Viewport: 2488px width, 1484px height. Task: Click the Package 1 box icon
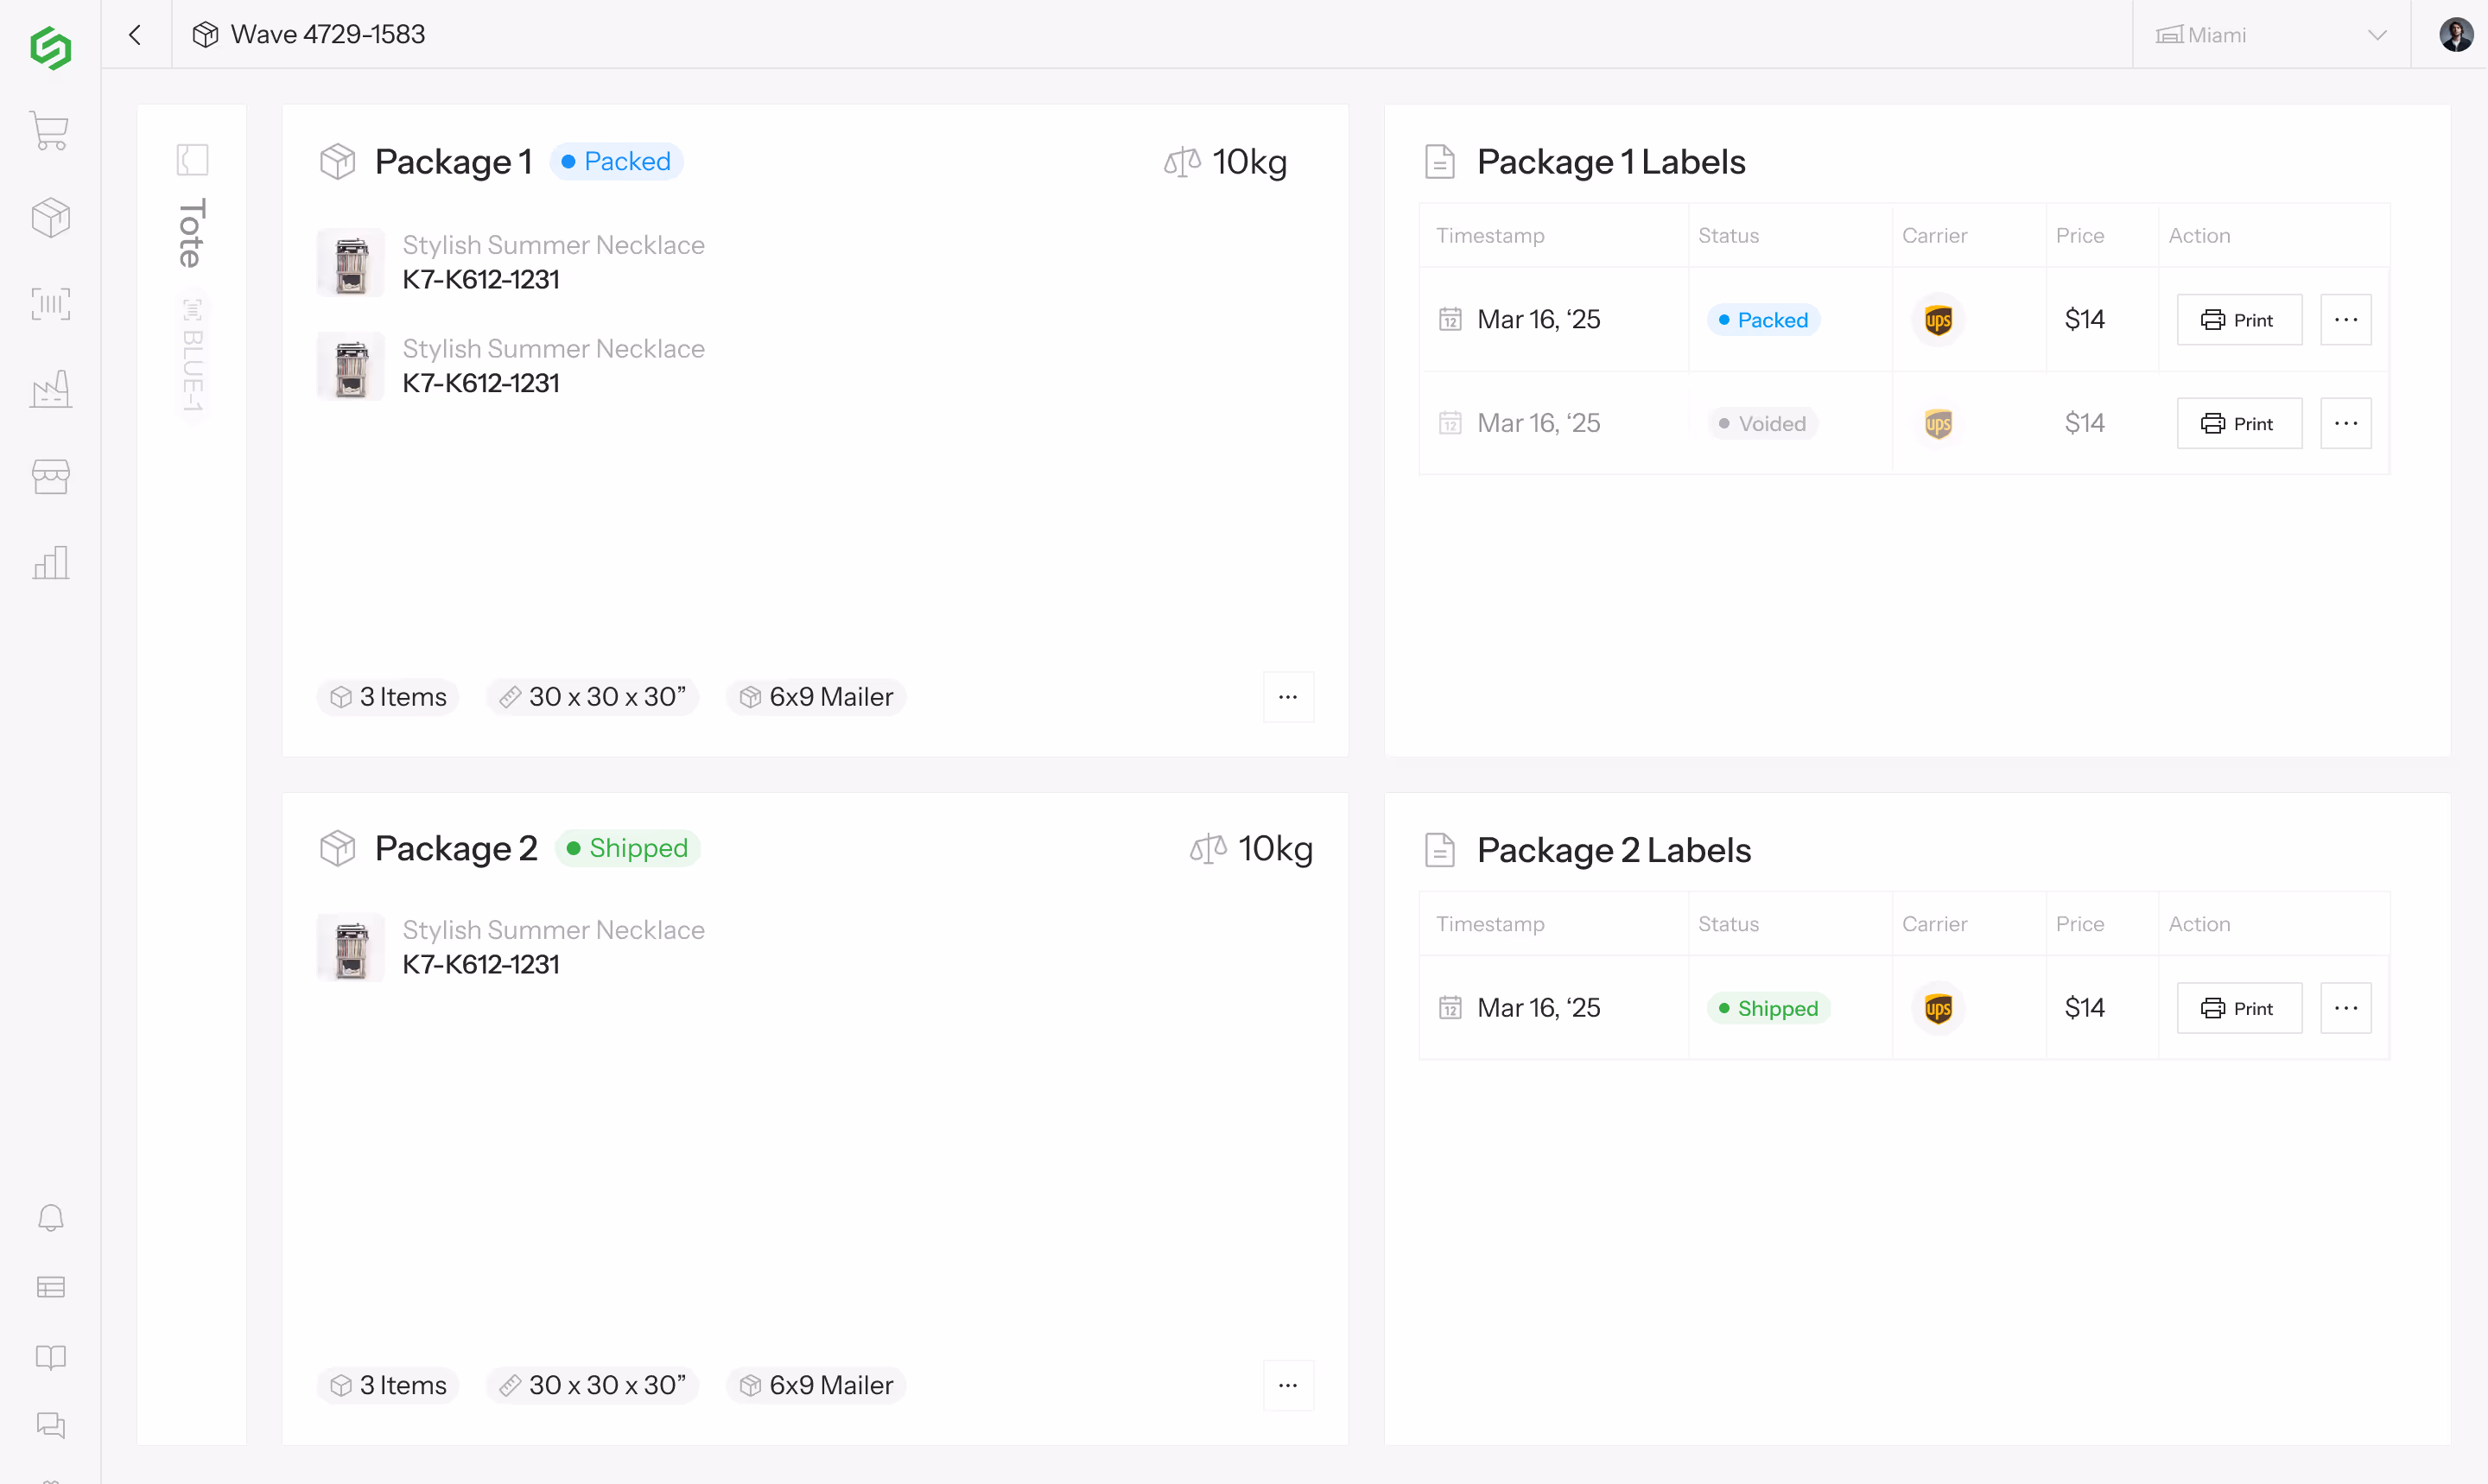(338, 162)
